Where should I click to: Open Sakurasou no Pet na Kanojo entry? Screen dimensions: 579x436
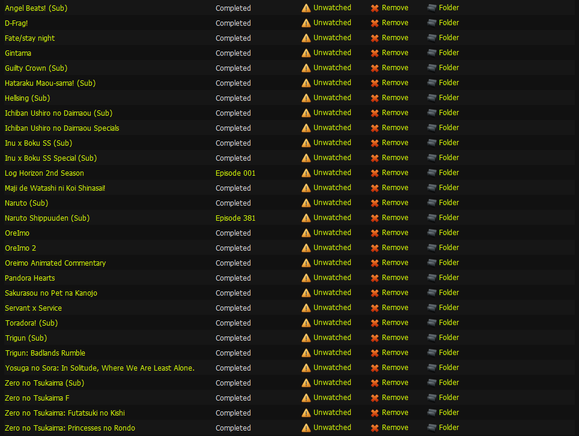click(x=51, y=293)
